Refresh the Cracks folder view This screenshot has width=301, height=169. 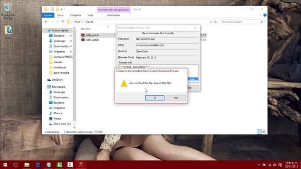215,22
